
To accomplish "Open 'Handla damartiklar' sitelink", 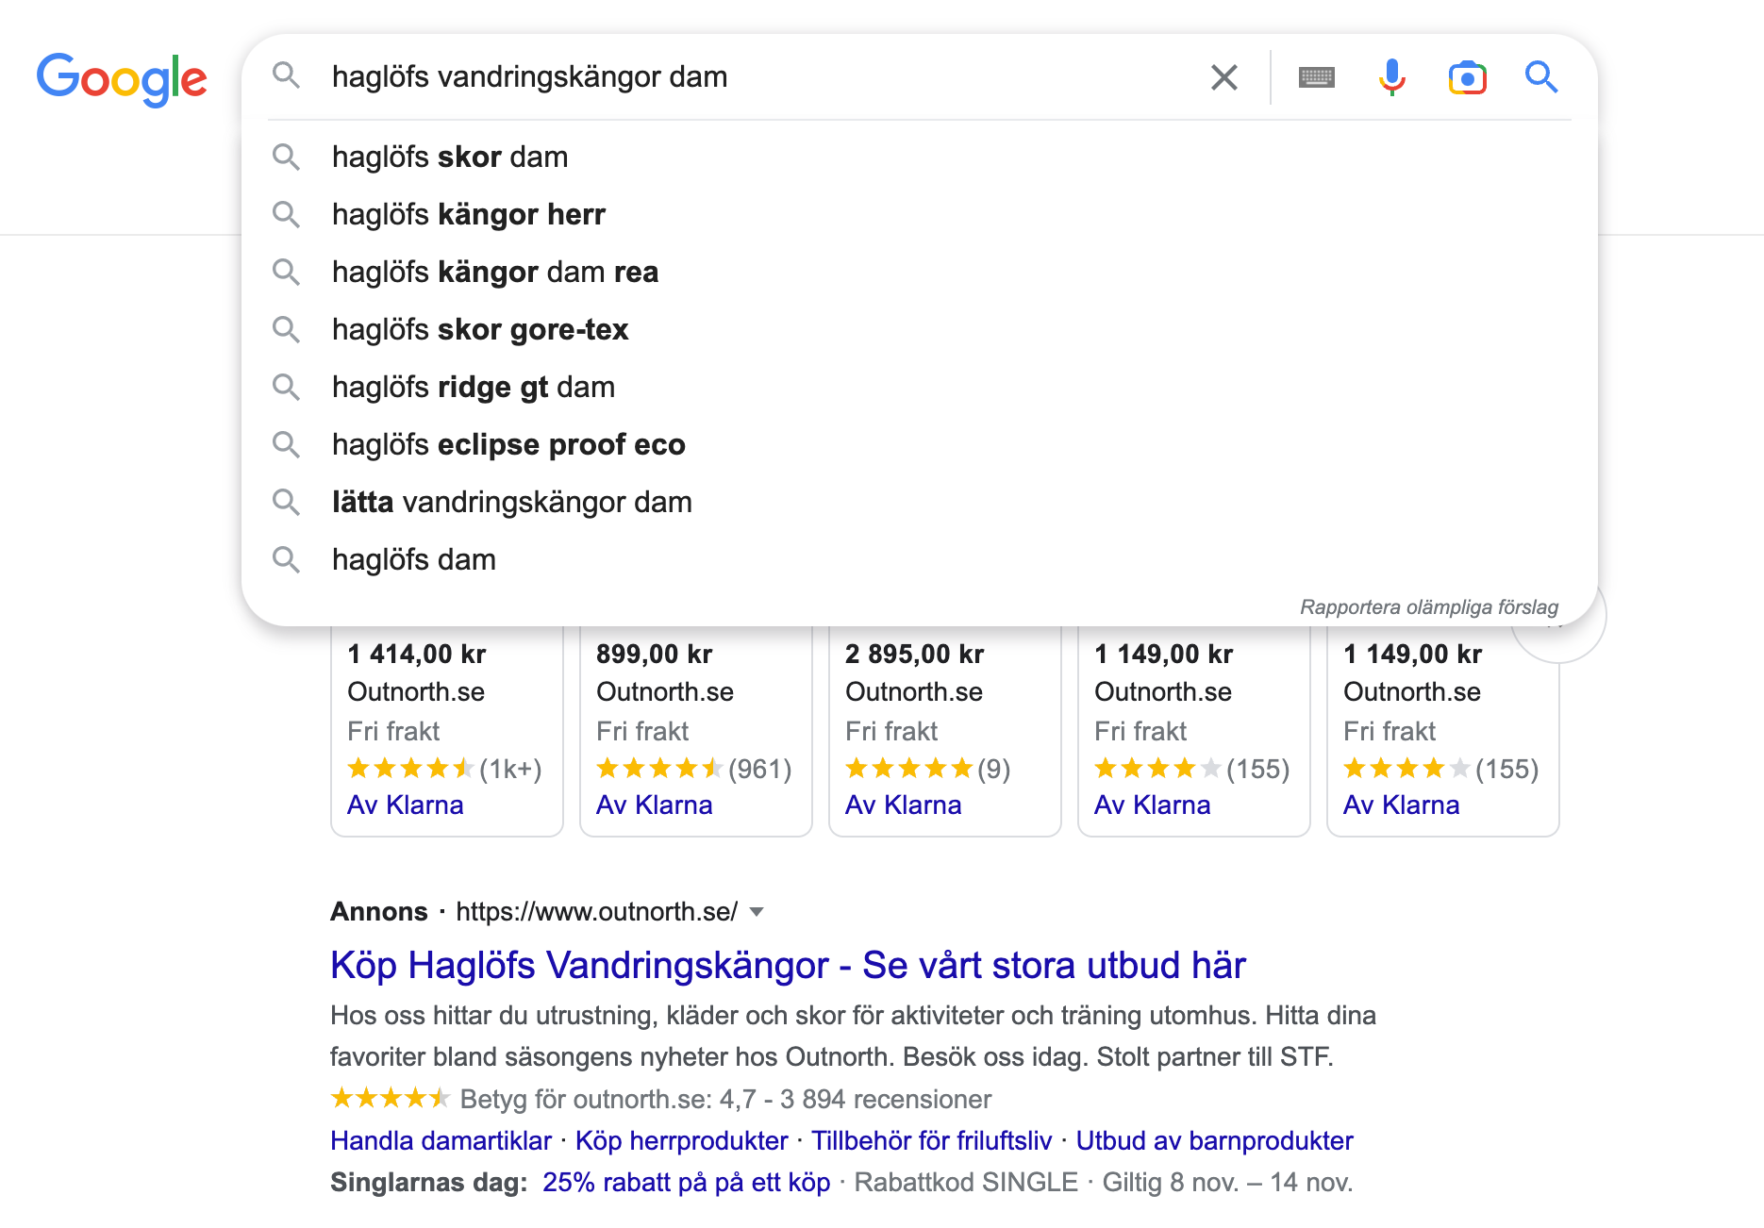I will (x=441, y=1140).
